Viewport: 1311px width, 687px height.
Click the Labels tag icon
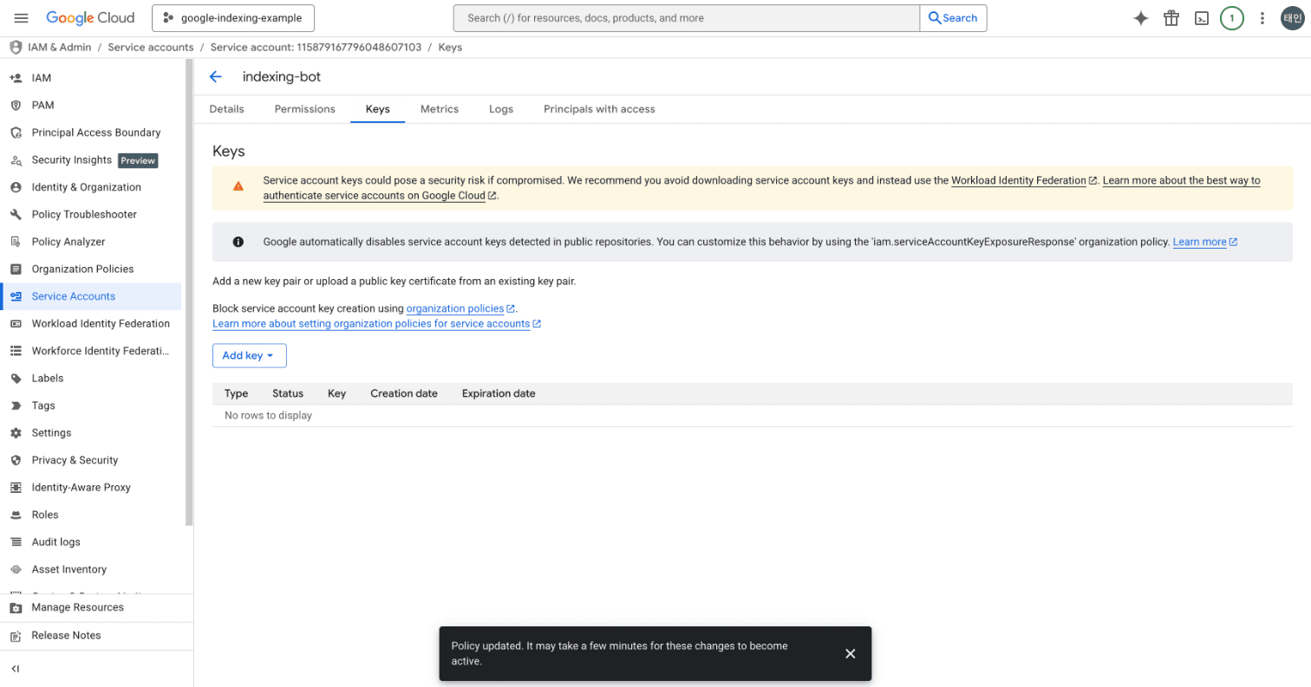(x=16, y=379)
